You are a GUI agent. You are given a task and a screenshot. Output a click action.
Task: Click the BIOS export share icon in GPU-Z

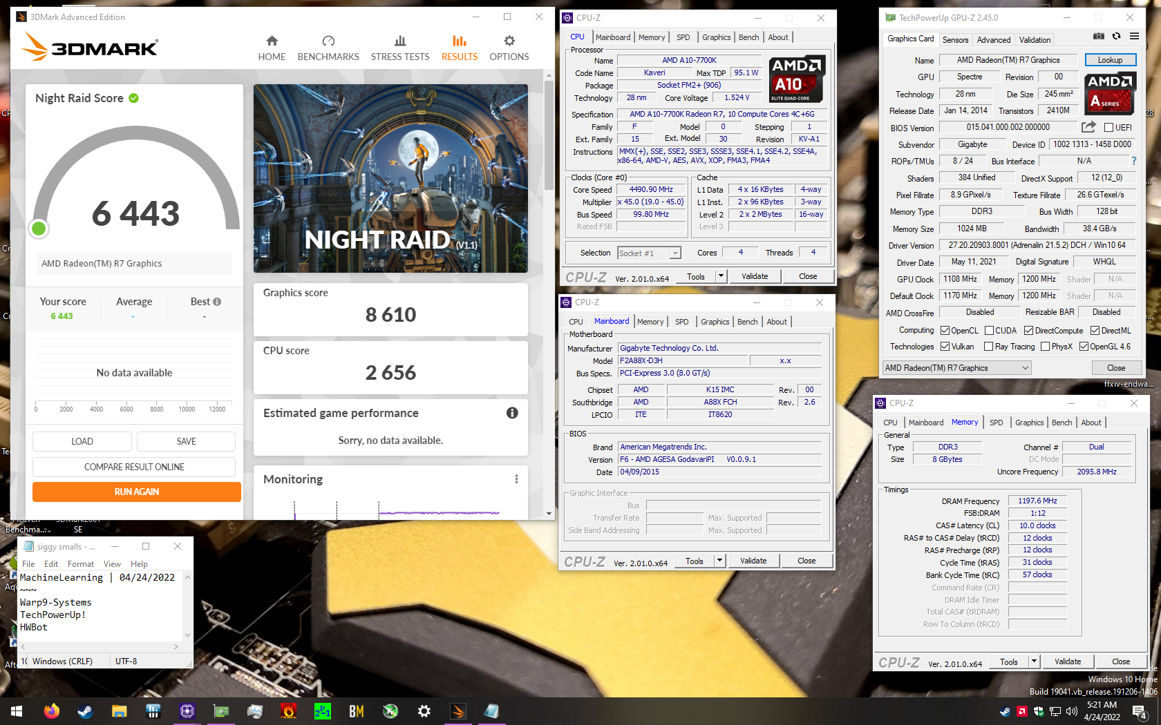[x=1088, y=127]
